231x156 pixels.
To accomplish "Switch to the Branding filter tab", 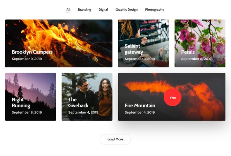I will (84, 10).
